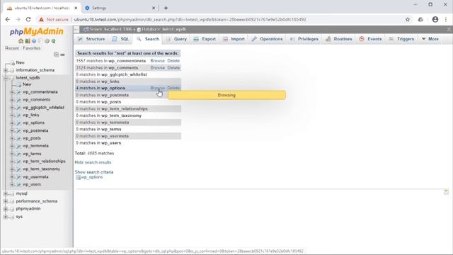The height and width of the screenshot is (255, 453).
Task: Open the Structure tab
Action: tap(91, 39)
